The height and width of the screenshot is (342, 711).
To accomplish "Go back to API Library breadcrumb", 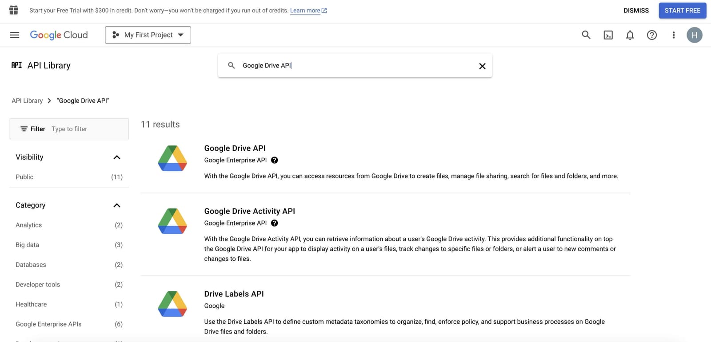I will pos(27,101).
